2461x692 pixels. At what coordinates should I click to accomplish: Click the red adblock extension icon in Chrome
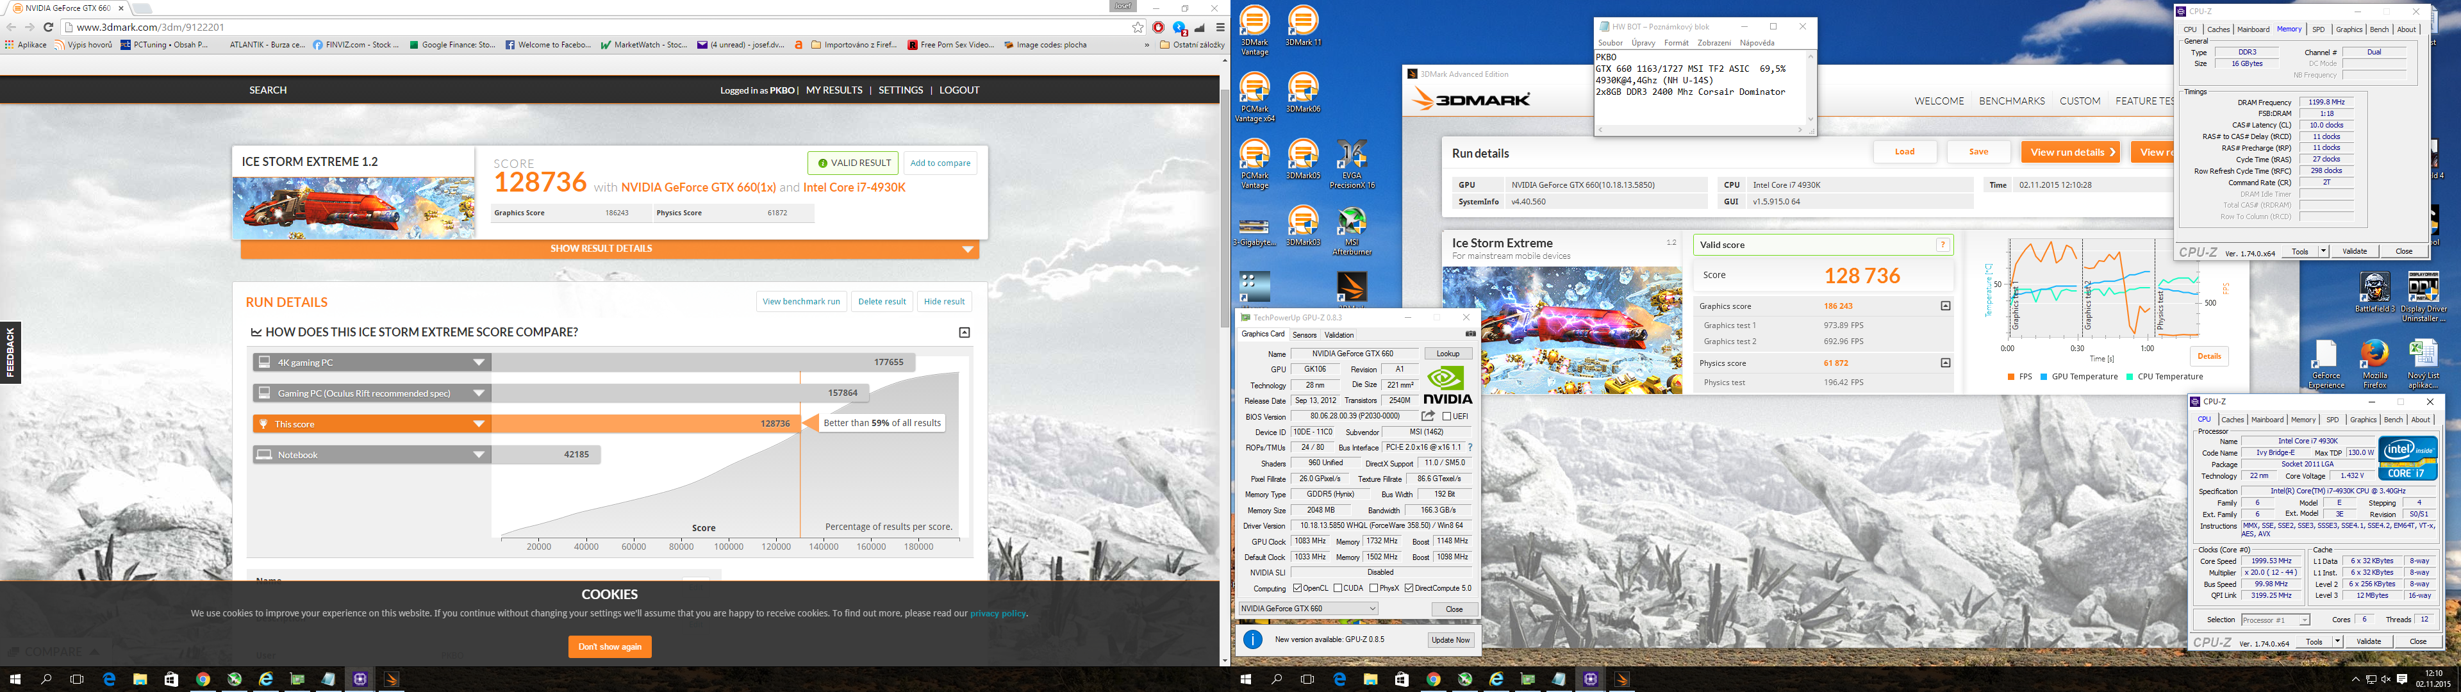[1159, 27]
